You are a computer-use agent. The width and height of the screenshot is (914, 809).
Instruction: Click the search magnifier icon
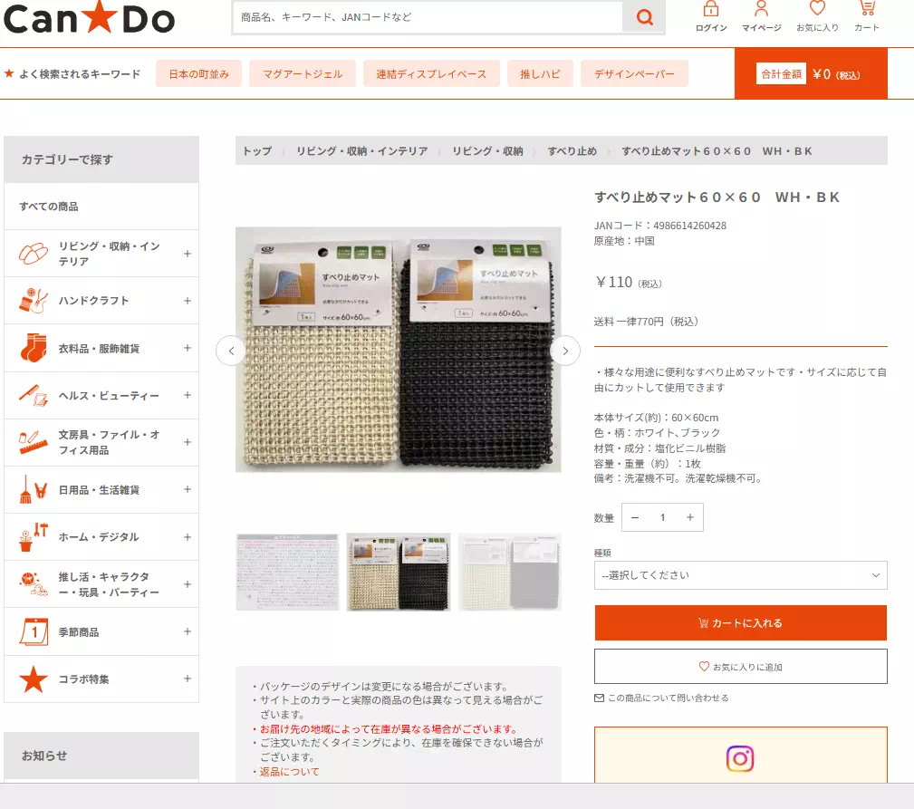click(x=644, y=17)
